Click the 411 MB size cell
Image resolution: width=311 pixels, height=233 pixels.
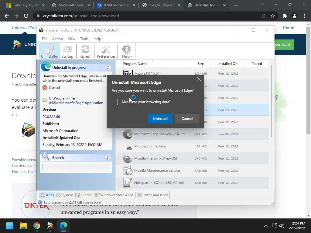[x=200, y=134]
